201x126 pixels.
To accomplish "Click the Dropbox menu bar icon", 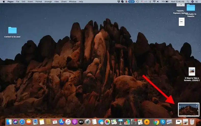I will pyautogui.click(x=119, y=2).
